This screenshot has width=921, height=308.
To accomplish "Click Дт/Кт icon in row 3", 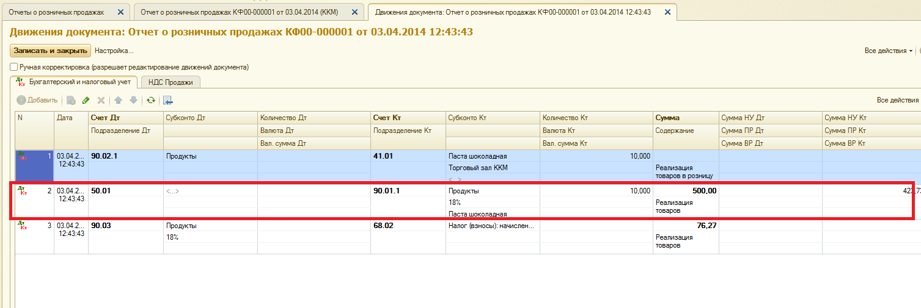I will click(x=23, y=226).
